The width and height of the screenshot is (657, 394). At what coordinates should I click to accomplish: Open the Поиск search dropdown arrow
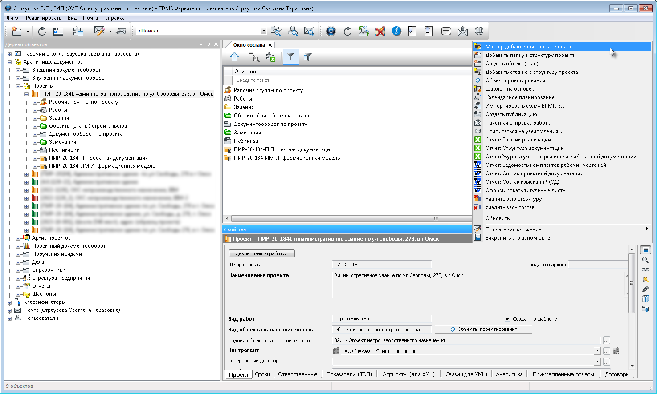pyautogui.click(x=263, y=31)
